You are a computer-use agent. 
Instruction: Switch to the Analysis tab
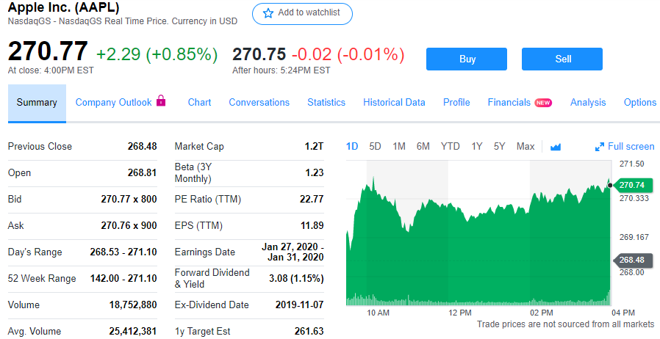click(x=587, y=103)
